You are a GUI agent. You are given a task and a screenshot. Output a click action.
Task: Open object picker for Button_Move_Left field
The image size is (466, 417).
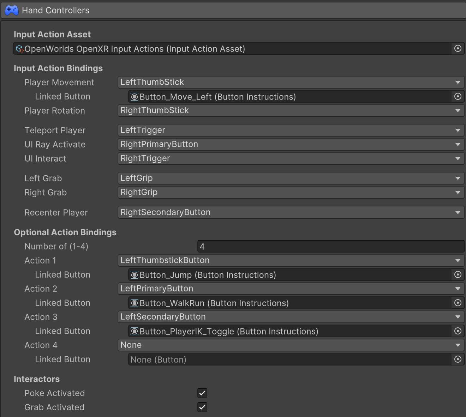click(x=458, y=97)
